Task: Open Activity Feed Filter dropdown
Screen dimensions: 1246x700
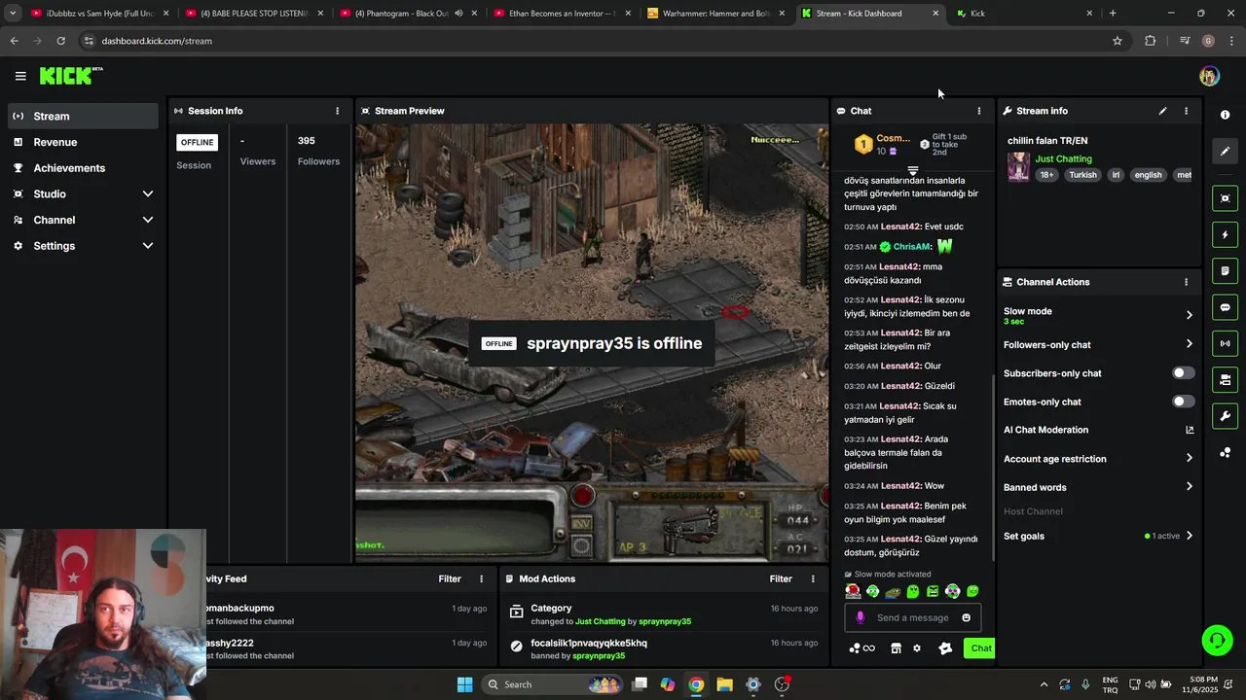Action: pyautogui.click(x=449, y=578)
